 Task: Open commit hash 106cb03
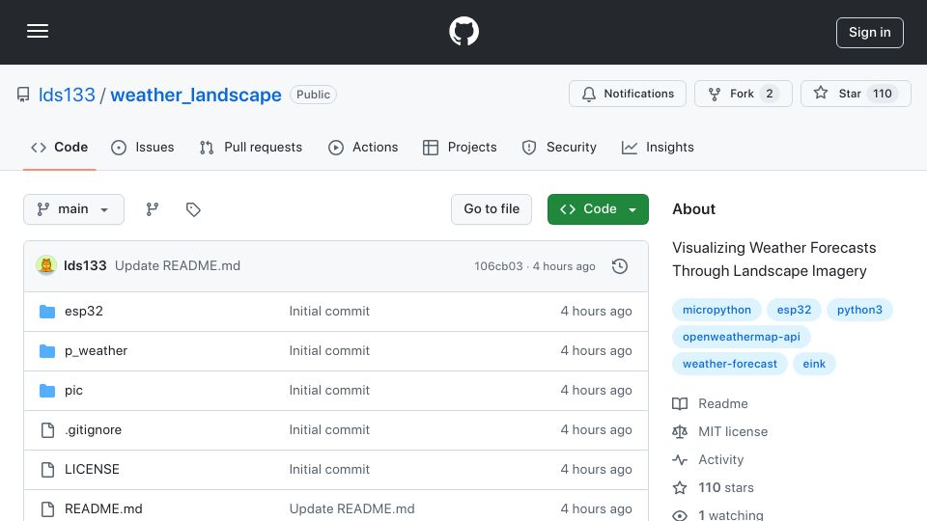[498, 266]
